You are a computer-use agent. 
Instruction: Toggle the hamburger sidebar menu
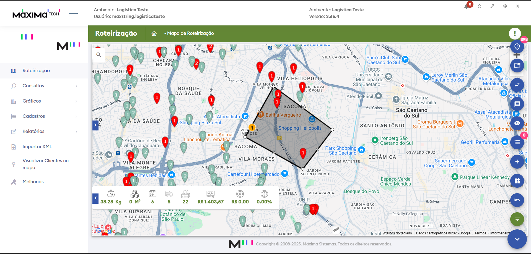click(x=73, y=14)
